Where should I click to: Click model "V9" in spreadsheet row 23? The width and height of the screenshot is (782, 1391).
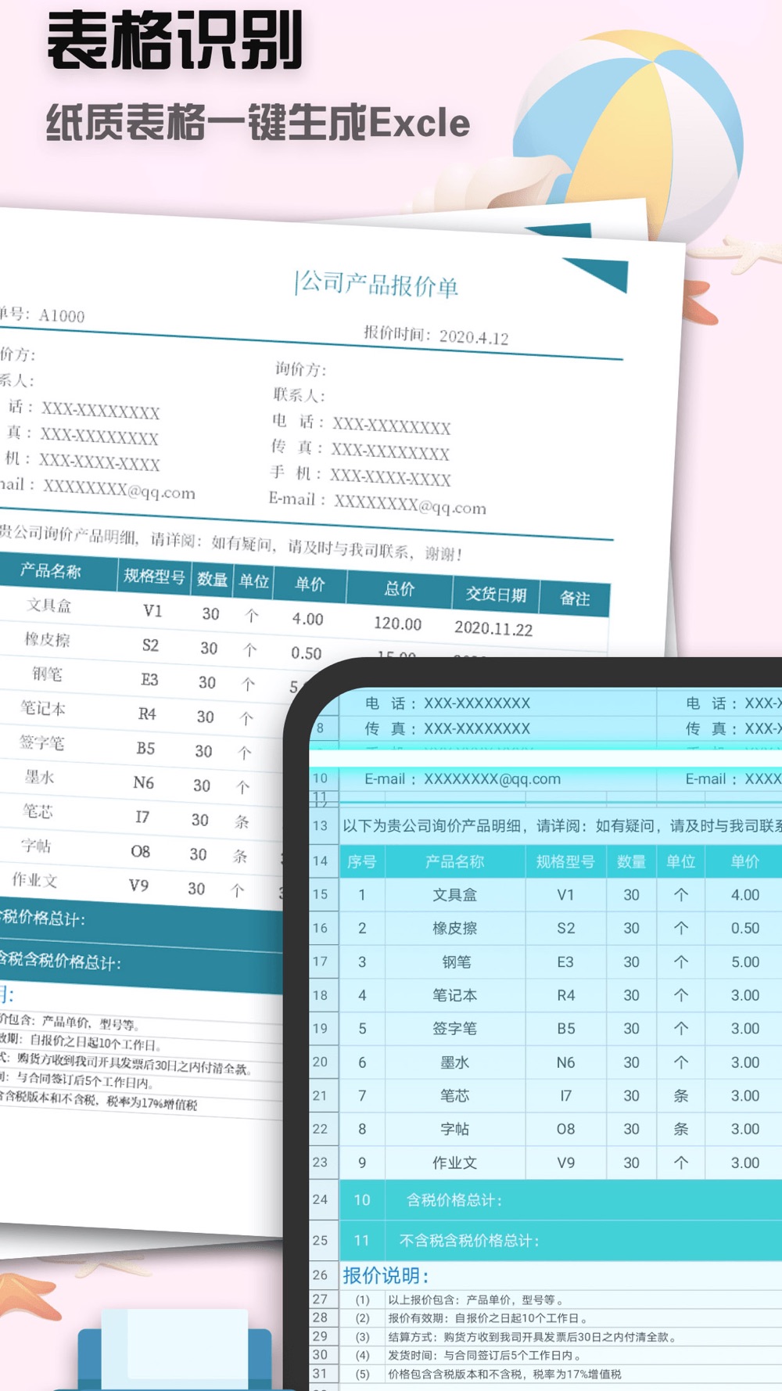coord(565,1163)
